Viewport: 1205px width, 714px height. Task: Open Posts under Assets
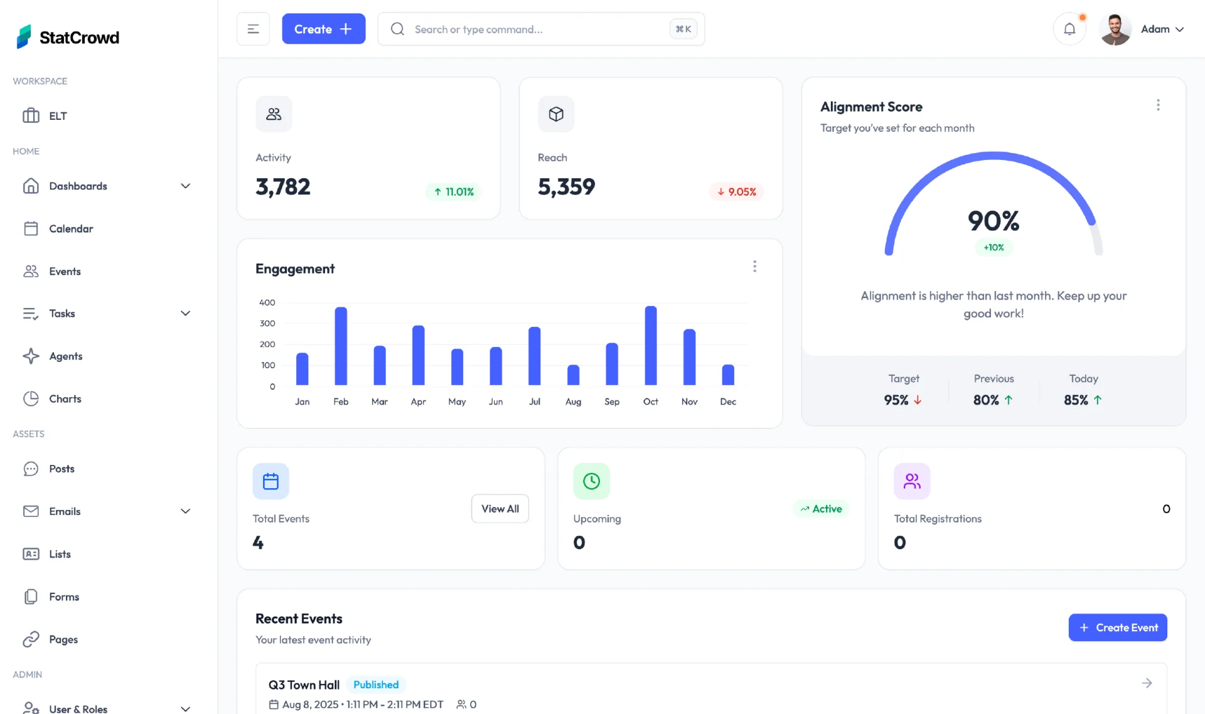62,469
